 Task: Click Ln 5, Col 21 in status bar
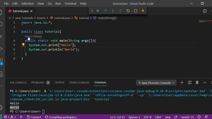coord(117,117)
